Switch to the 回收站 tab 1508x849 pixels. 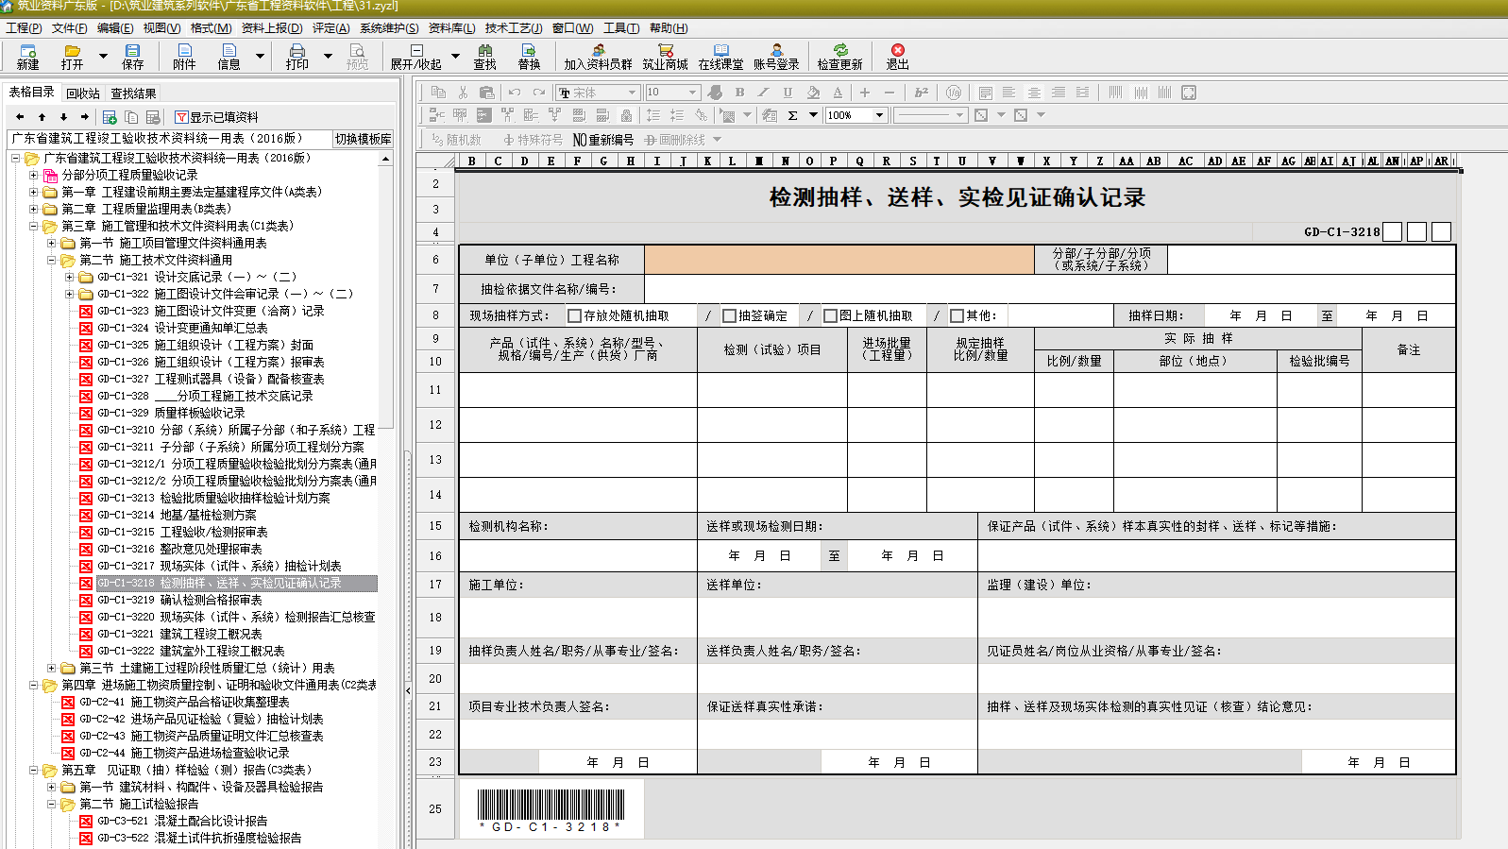pos(83,93)
